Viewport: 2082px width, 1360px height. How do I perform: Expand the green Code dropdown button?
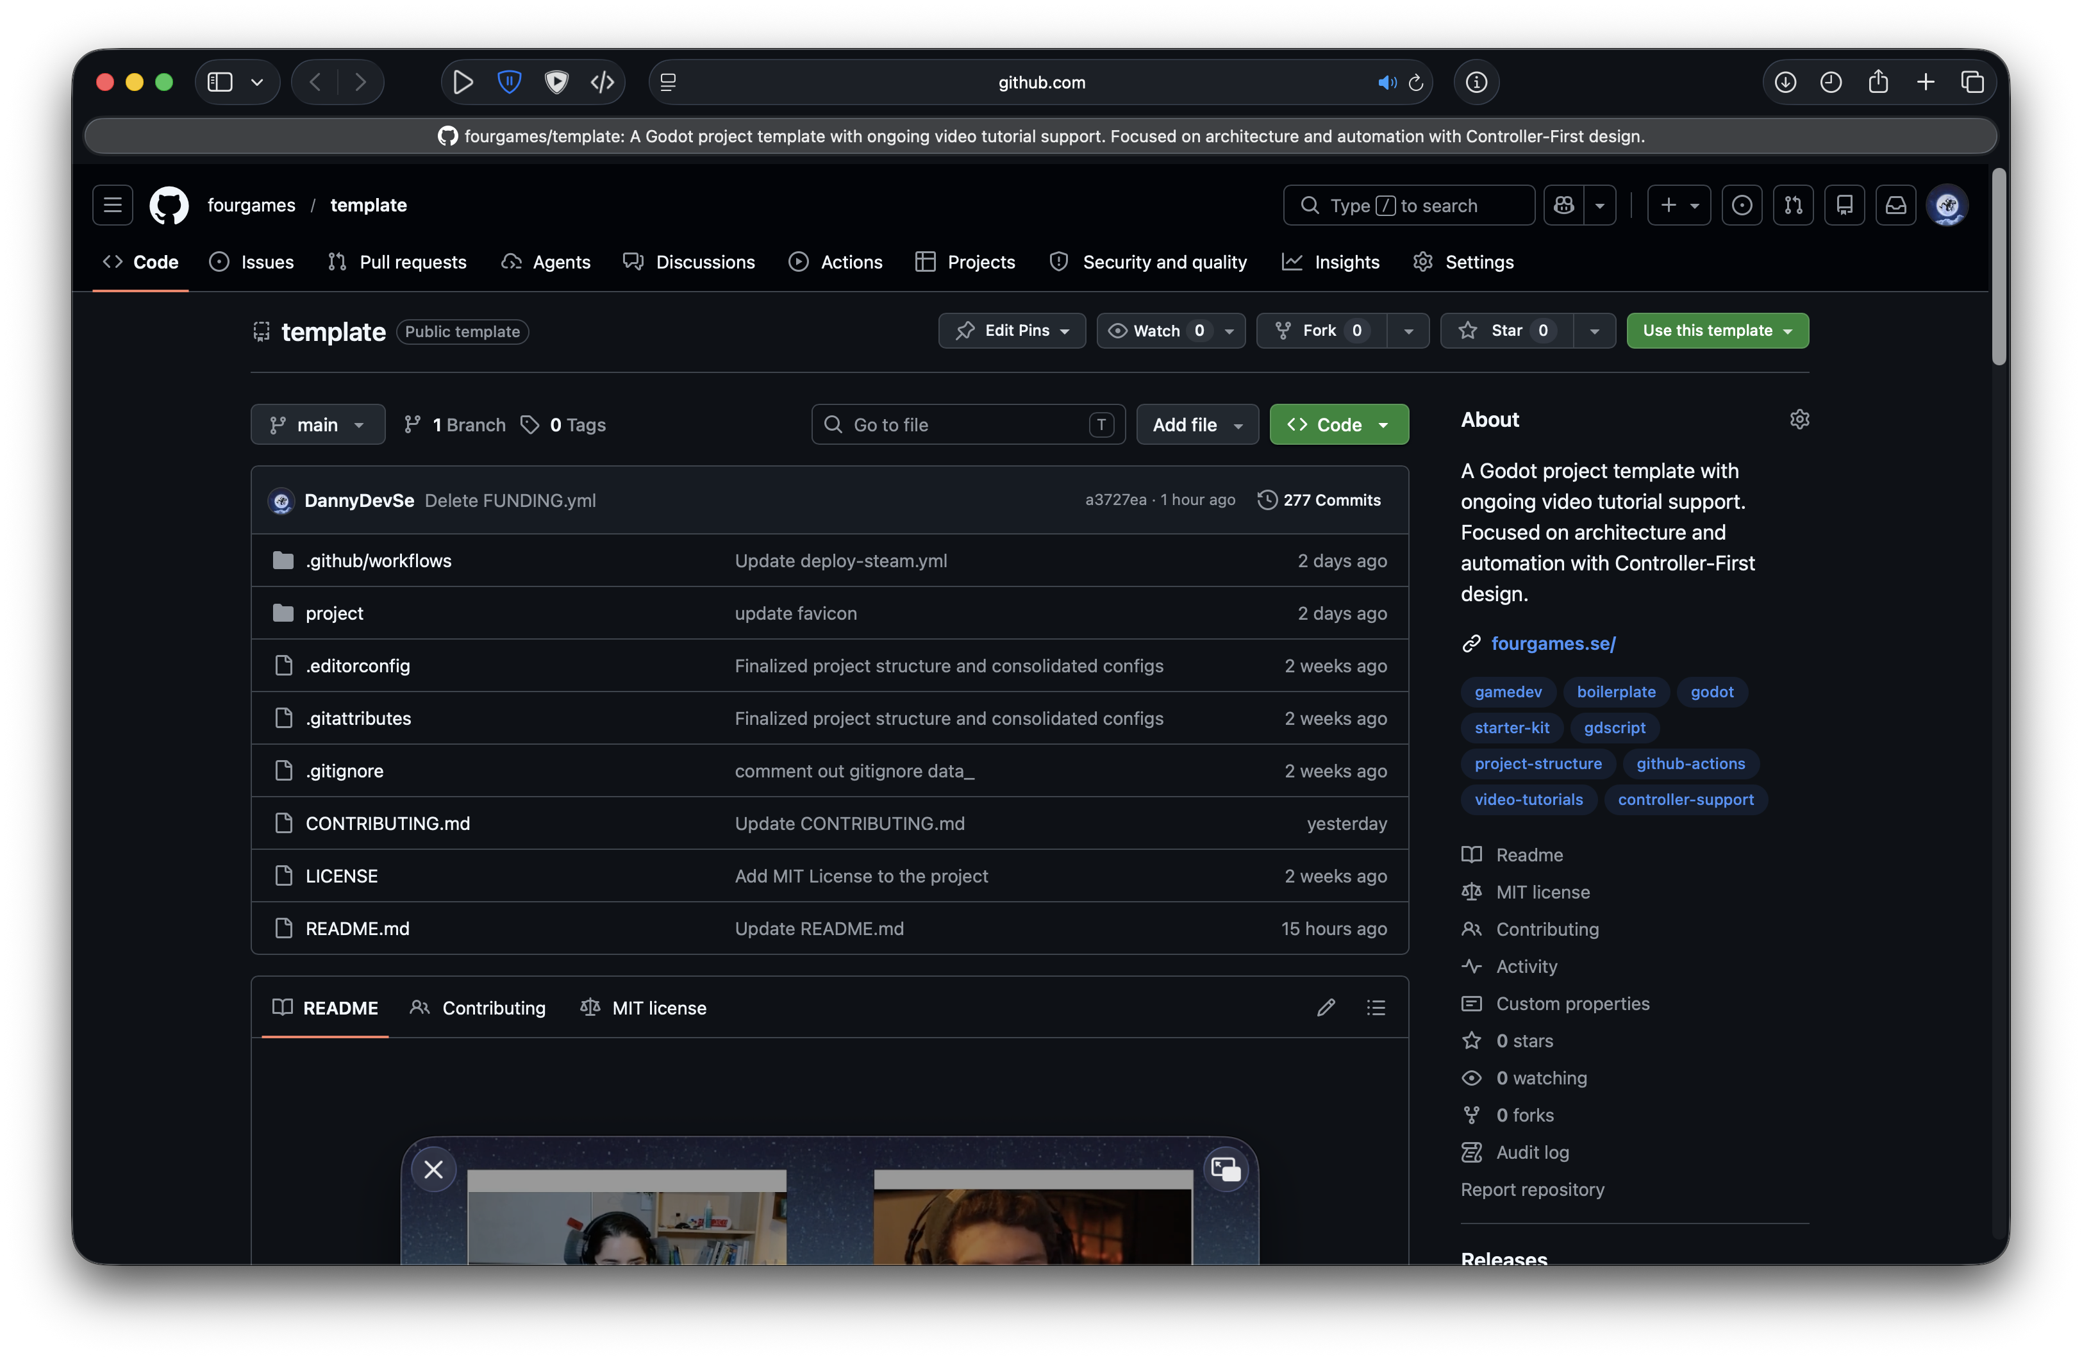(x=1338, y=425)
